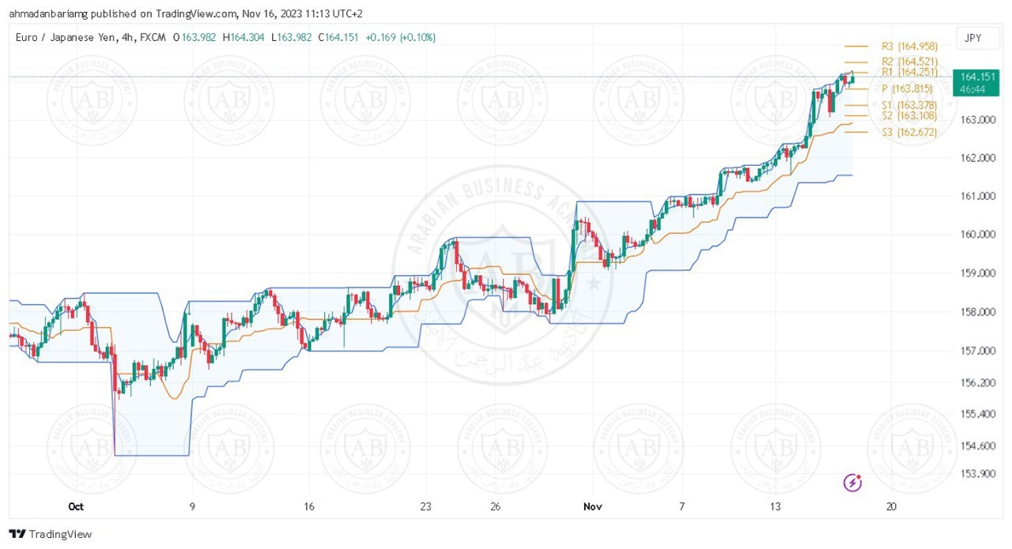Click the TradingView logo at bottom left
Screen dimensions: 1012x549
click(50, 534)
